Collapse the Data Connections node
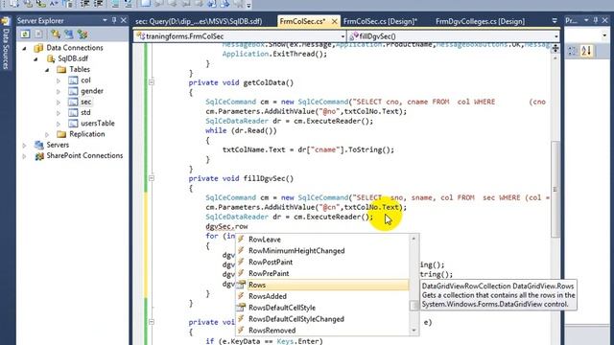 (25, 48)
